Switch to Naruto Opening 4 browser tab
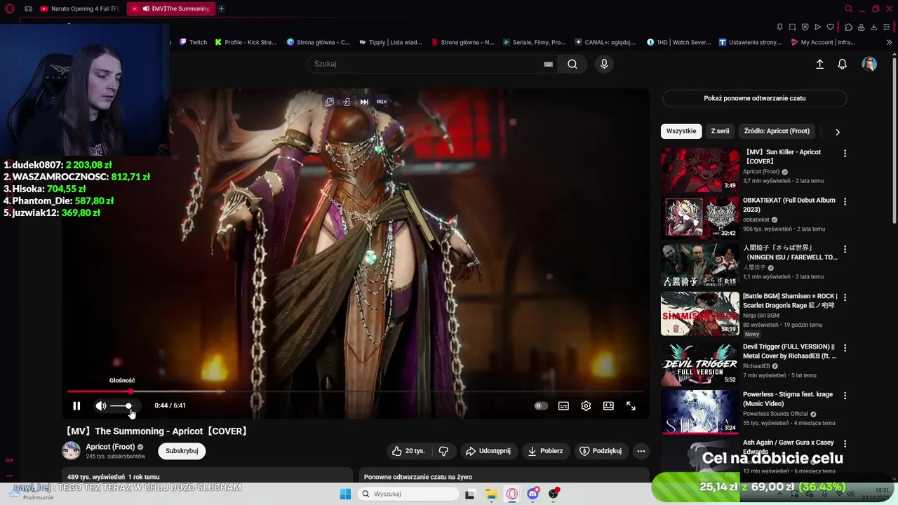 79,8
